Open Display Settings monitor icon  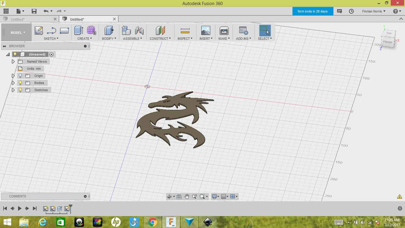pyautogui.click(x=214, y=197)
